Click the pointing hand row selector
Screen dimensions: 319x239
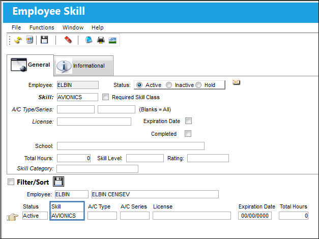(12, 217)
